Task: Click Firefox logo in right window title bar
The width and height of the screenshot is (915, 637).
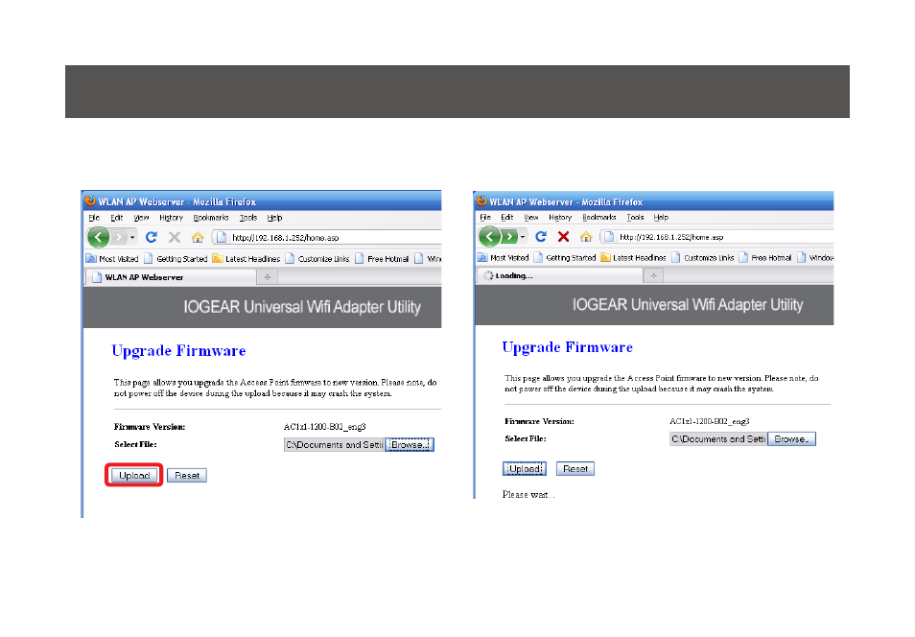Action: coord(482,201)
